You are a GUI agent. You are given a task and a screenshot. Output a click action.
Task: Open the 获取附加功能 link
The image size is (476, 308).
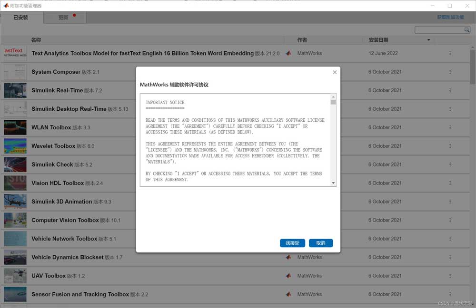(450, 18)
